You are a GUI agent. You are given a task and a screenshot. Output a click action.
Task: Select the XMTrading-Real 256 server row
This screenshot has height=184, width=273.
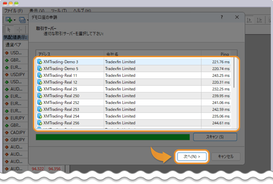(133, 123)
